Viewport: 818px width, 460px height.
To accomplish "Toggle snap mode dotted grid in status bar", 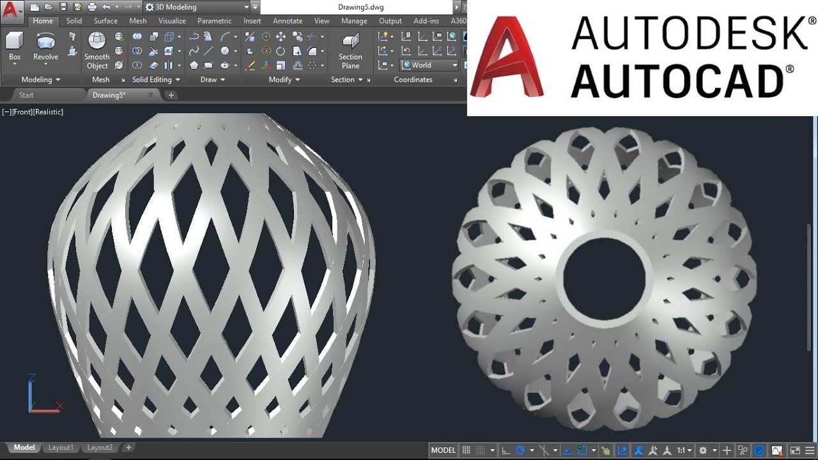I will [x=481, y=450].
